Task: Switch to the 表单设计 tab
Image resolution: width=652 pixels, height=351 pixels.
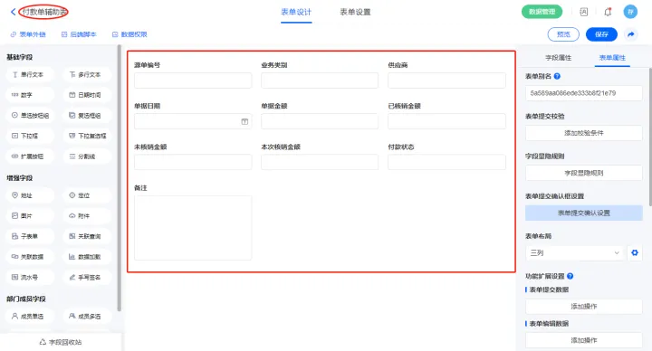Action: [296, 13]
